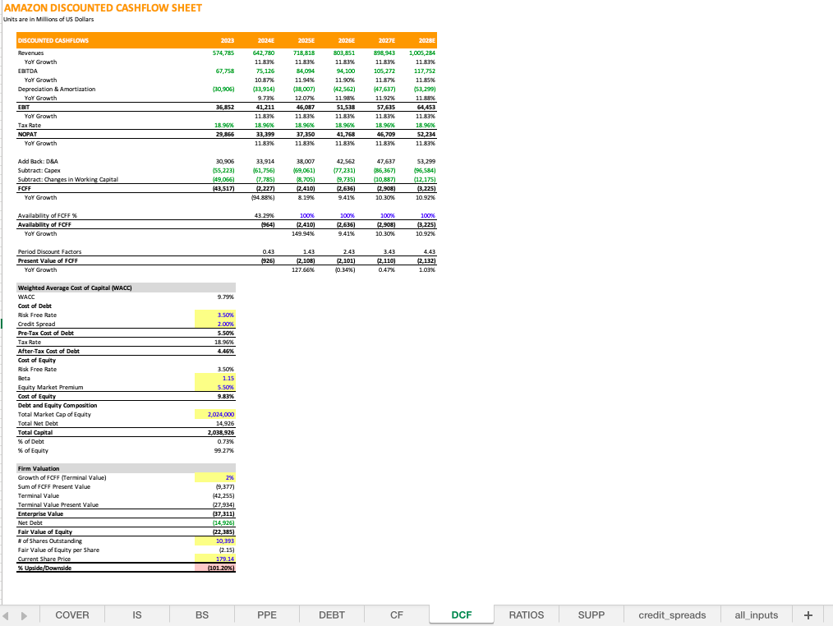Select 2028E Revenues value 1,005,284
Image resolution: width=833 pixels, height=626 pixels.
pos(422,53)
